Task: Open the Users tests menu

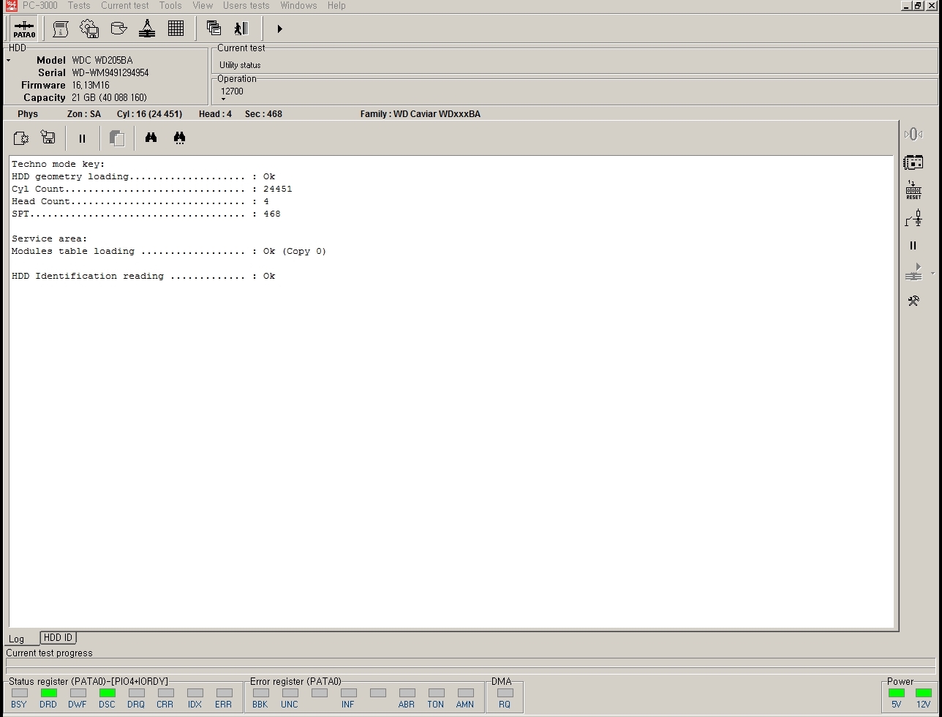Action: click(246, 5)
